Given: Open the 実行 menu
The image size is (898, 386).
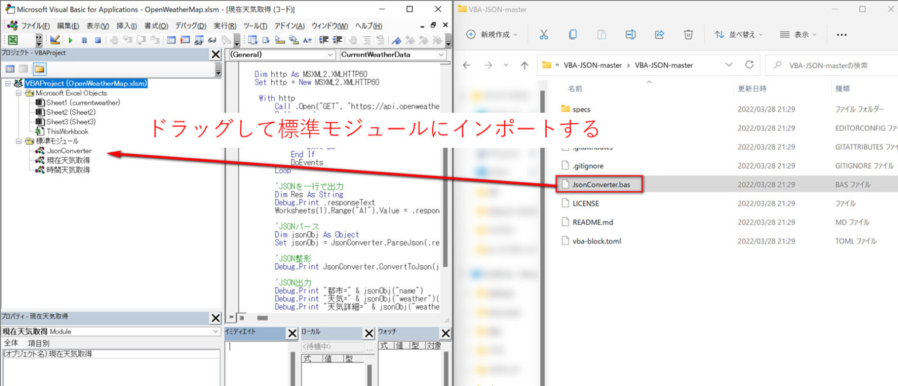Looking at the screenshot, I should point(223,25).
